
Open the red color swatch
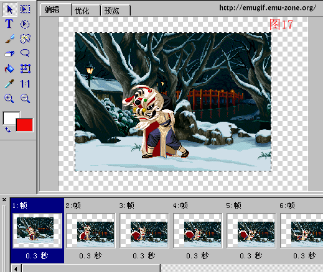(24, 125)
